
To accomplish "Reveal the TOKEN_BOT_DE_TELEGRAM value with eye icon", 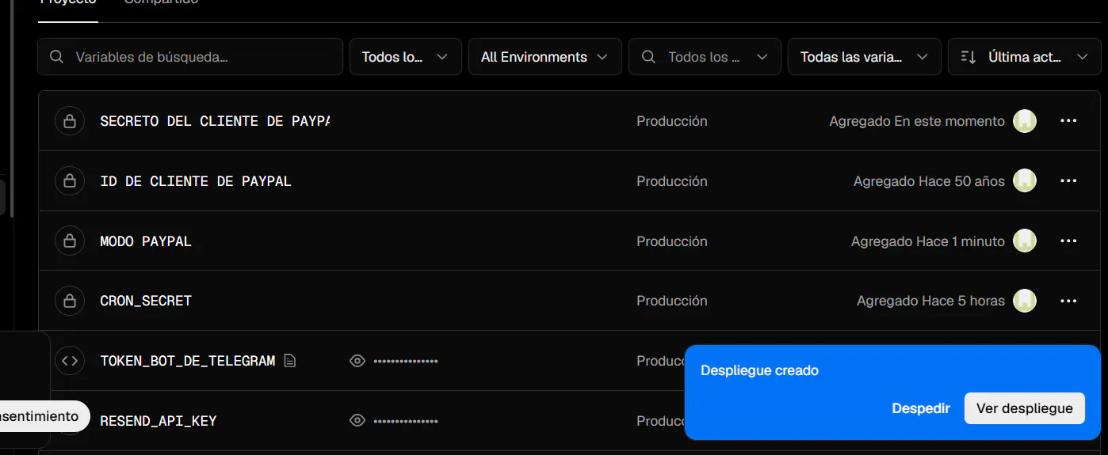I will 357,361.
